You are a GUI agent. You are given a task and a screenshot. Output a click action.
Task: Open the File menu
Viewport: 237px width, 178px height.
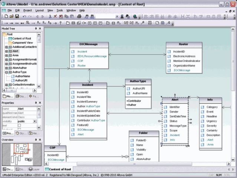10,10
